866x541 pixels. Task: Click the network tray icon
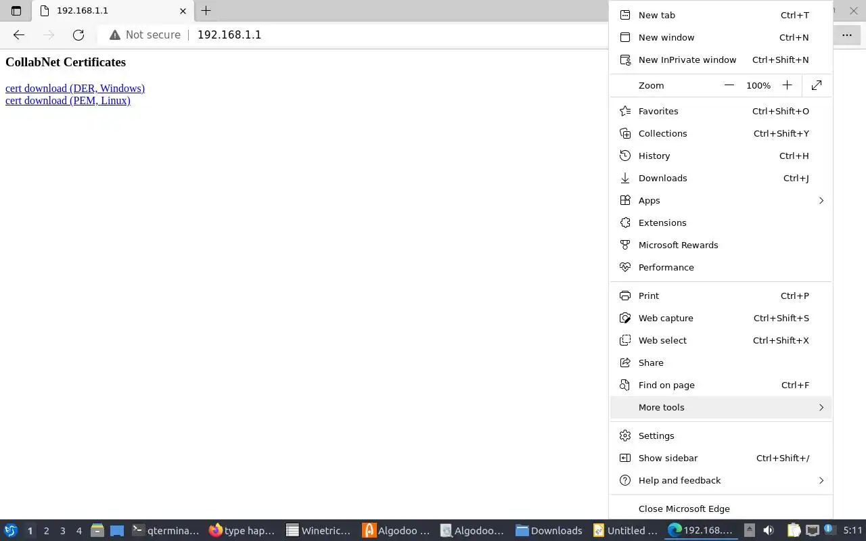812,531
